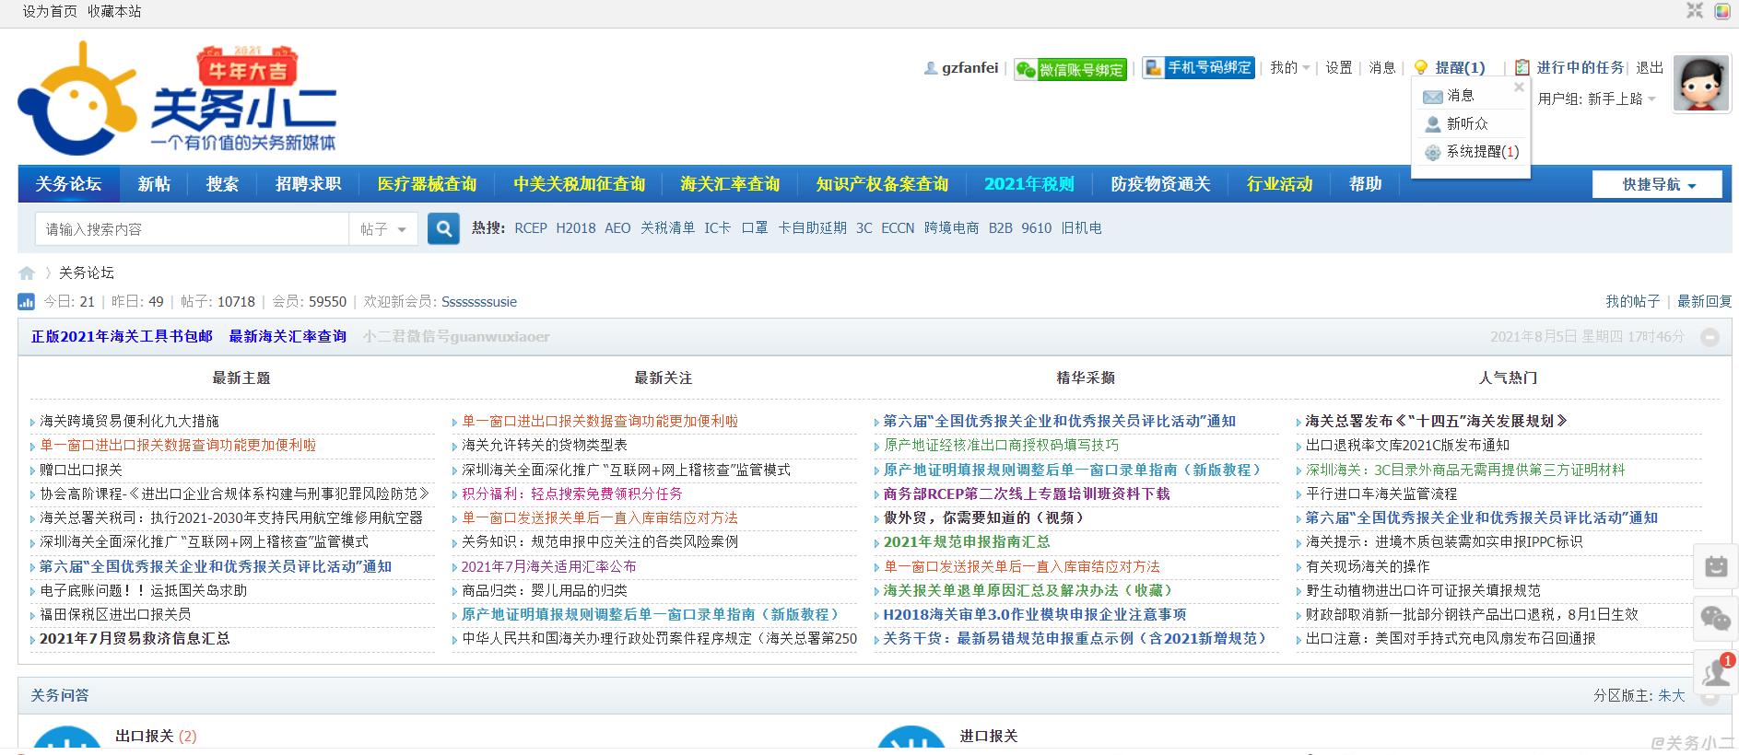This screenshot has height=755, width=1739.
Task: Expand the 我的 dropdown menu
Action: [1290, 67]
